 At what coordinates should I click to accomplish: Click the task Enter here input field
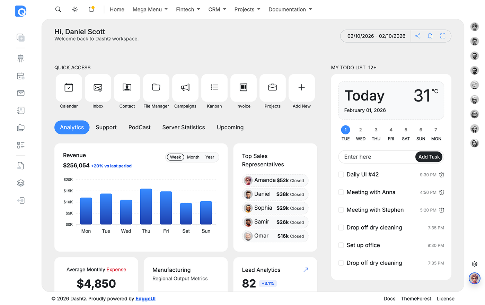pyautogui.click(x=376, y=157)
